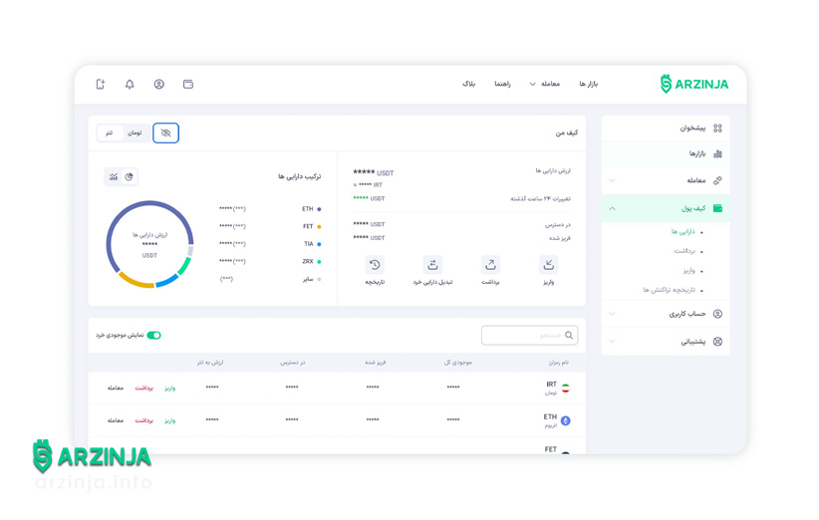The height and width of the screenshot is (520, 819).
Task: Click the فریز شده column header
Action: point(376,363)
